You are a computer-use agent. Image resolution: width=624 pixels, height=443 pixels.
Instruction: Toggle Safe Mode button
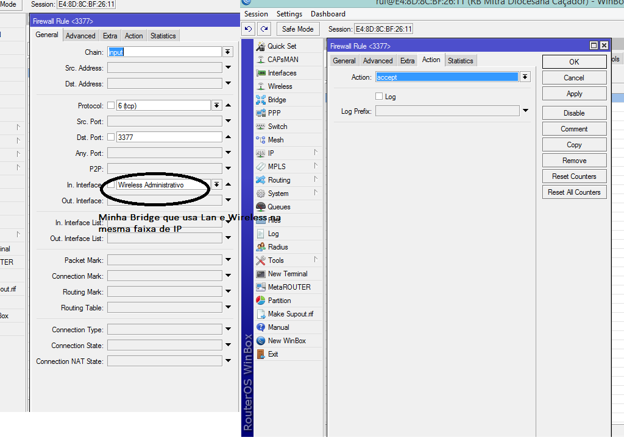(x=297, y=29)
